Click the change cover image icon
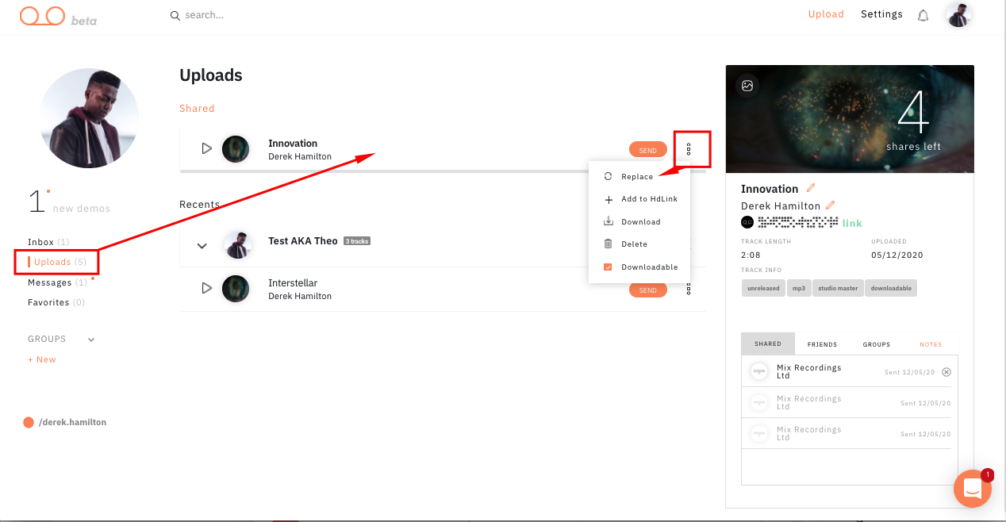The width and height of the screenshot is (1006, 522). [x=747, y=86]
